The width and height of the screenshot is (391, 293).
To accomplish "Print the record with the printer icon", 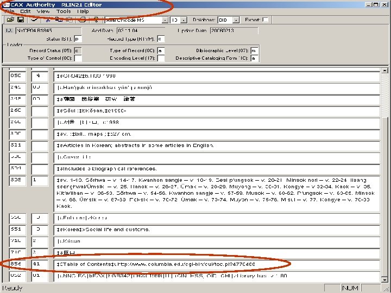I will coord(83,20).
